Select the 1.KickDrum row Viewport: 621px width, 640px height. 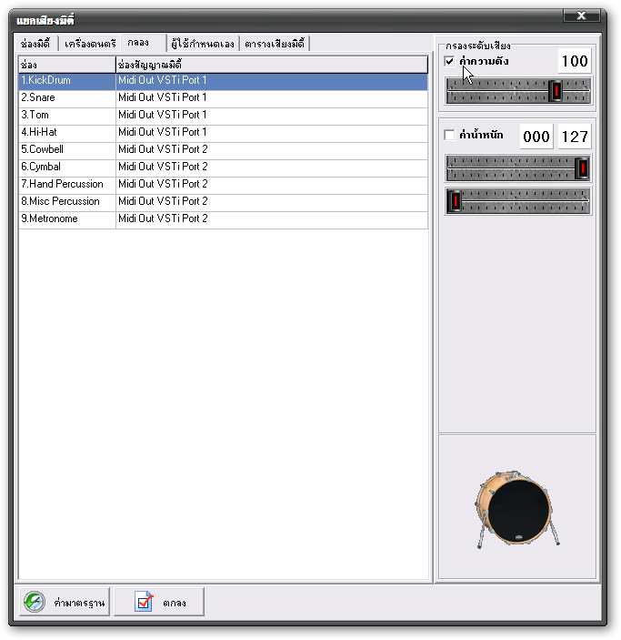(223, 80)
